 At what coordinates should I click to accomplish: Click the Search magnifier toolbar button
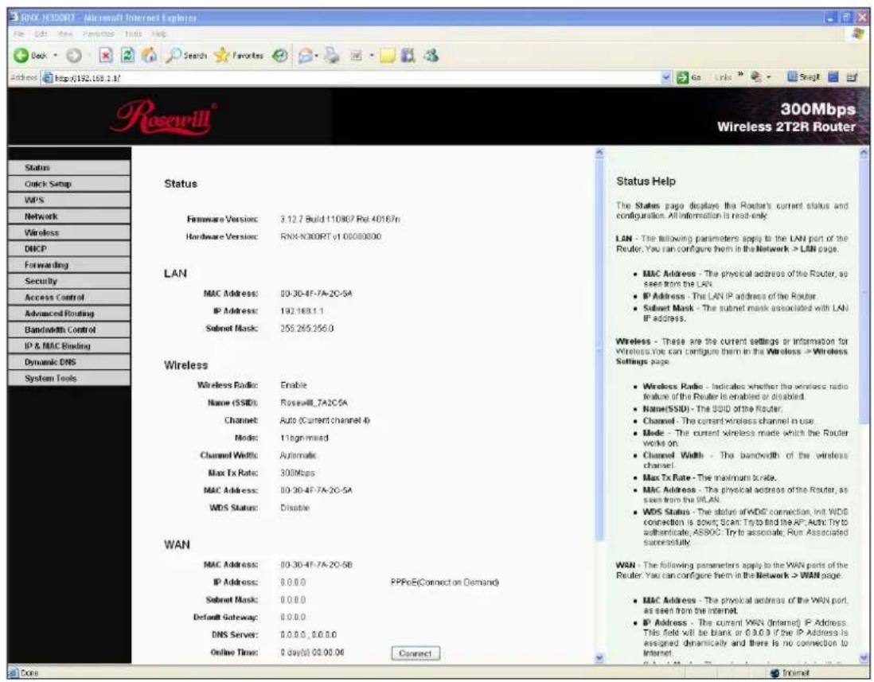187,55
